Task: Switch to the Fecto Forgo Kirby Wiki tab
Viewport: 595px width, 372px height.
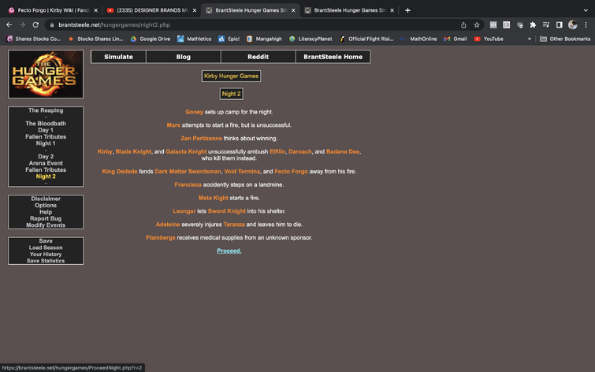Action: 53,10
